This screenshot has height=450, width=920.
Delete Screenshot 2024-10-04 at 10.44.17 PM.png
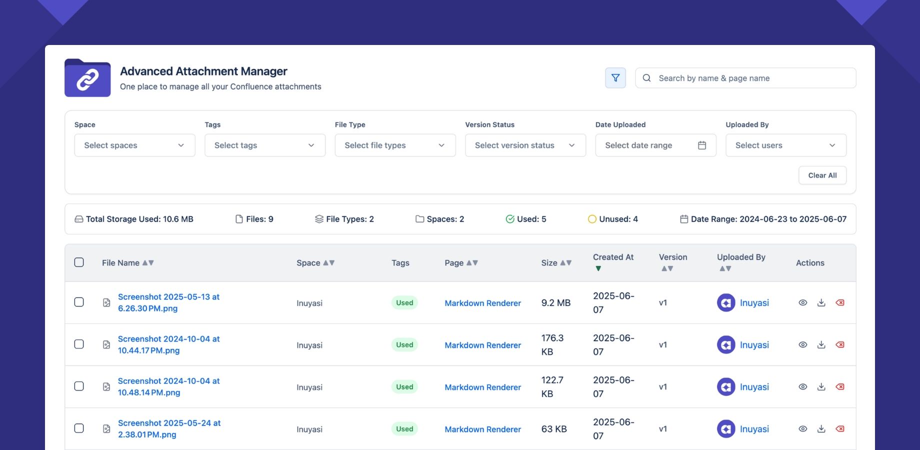[x=840, y=344]
